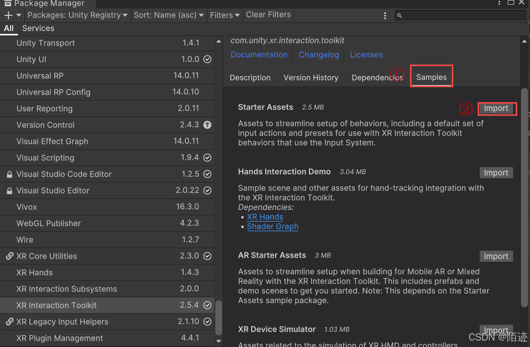
Task: Import the Hands Interaction Demo sample
Action: (496, 172)
